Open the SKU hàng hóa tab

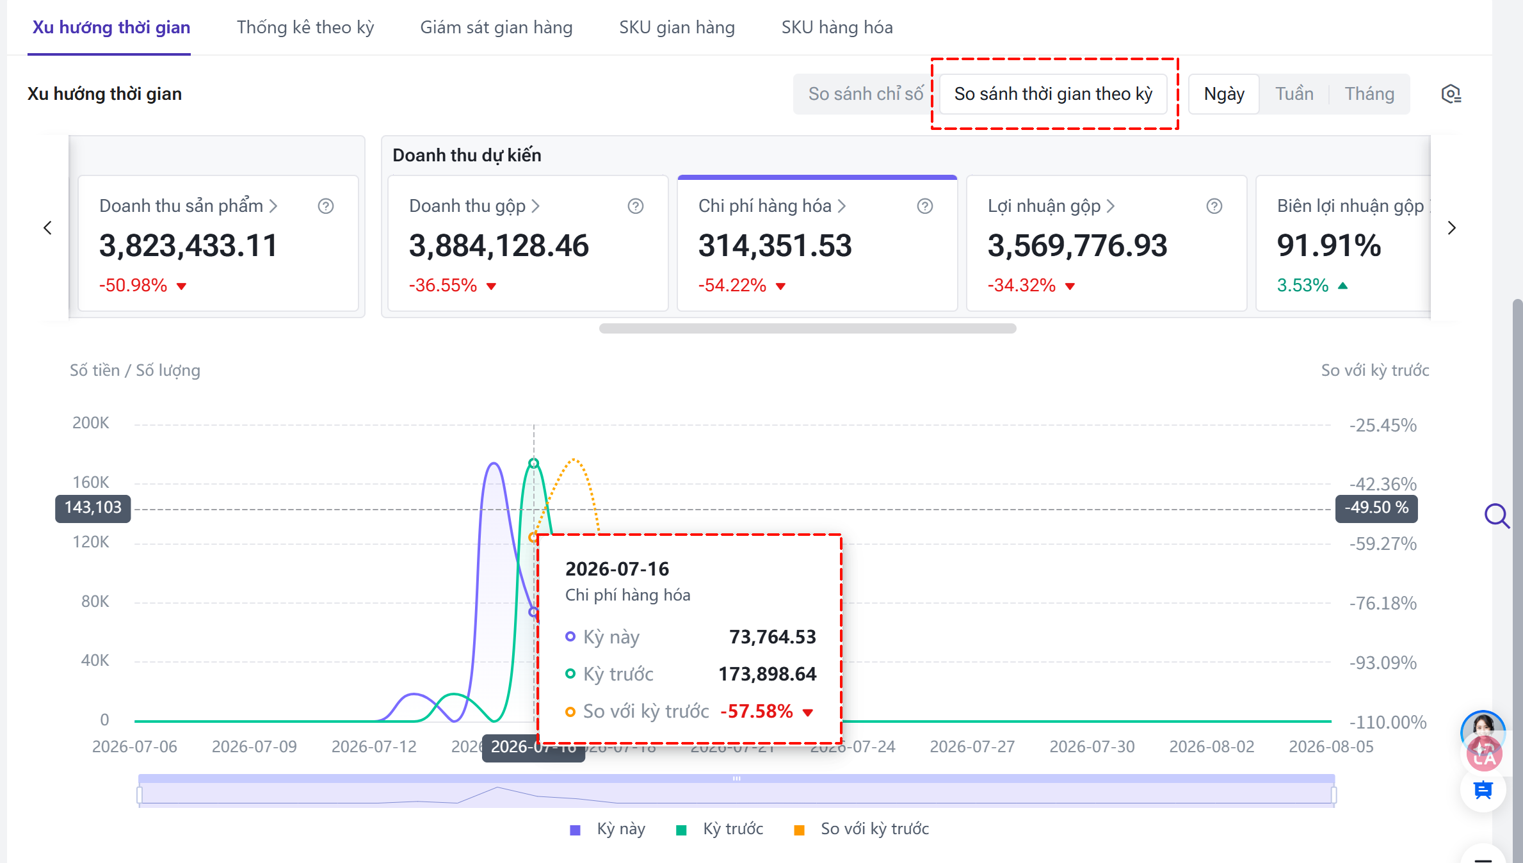(x=837, y=28)
